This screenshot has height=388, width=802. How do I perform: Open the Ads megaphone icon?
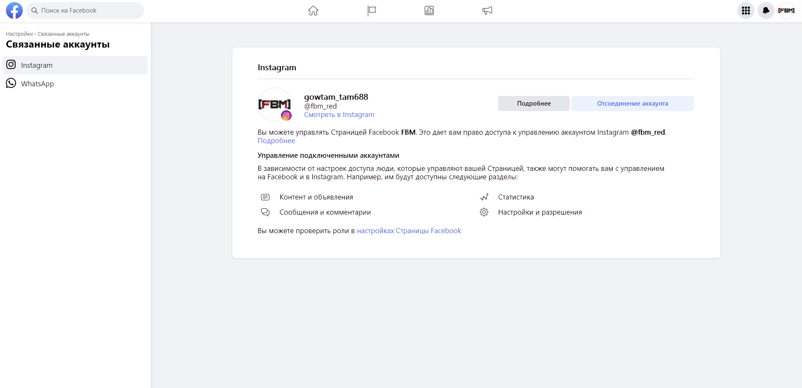tap(487, 11)
